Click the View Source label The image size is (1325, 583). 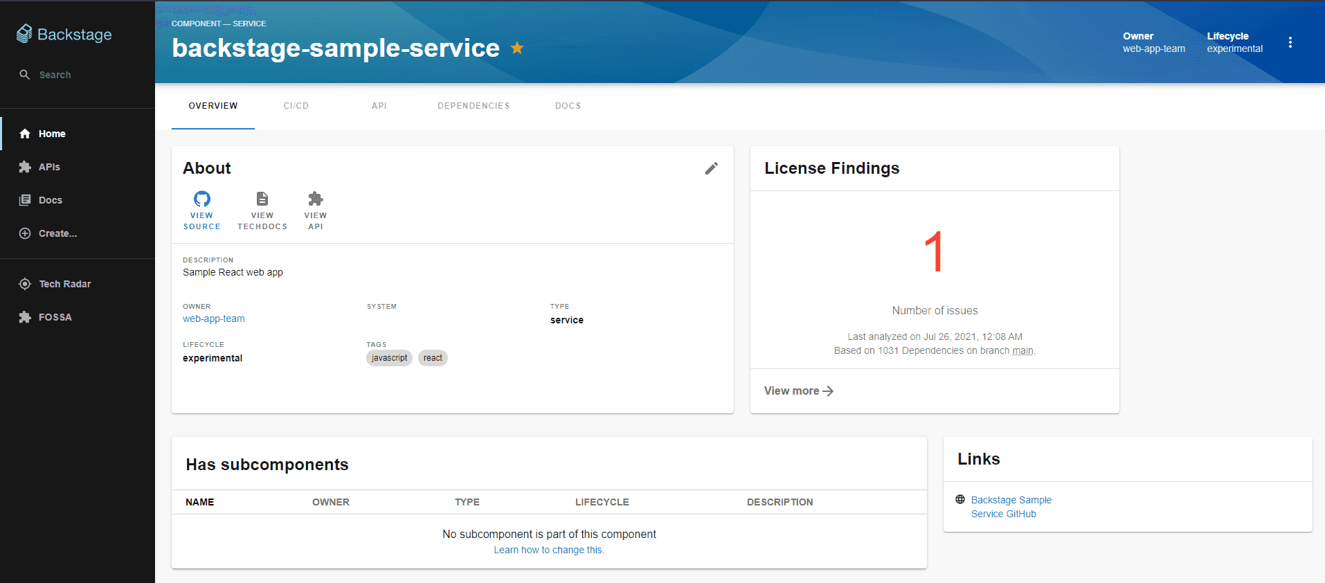coord(202,221)
